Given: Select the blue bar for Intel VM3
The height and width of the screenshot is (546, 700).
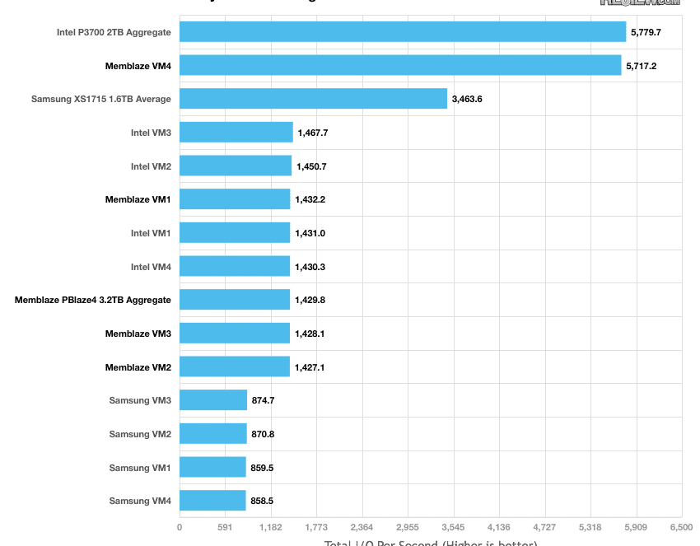Looking at the screenshot, I should (x=236, y=132).
